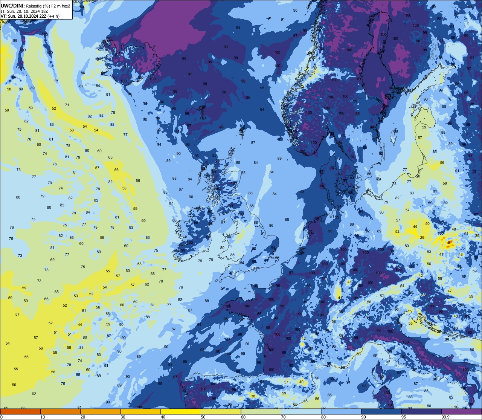Select the legend swatch between 50 and 60

221,411
